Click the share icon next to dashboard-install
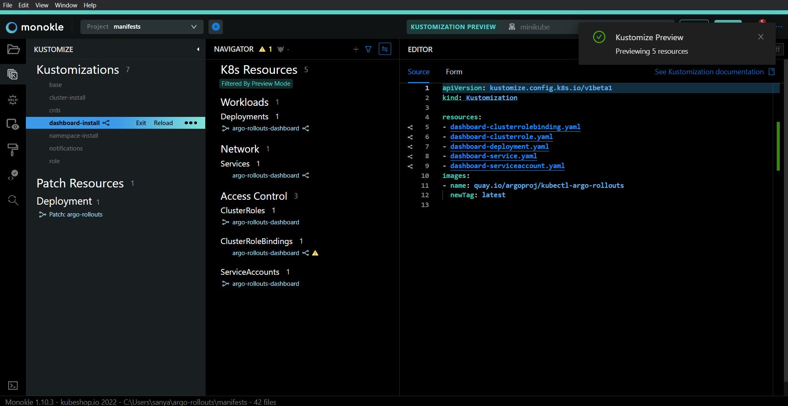This screenshot has width=788, height=406. click(106, 123)
